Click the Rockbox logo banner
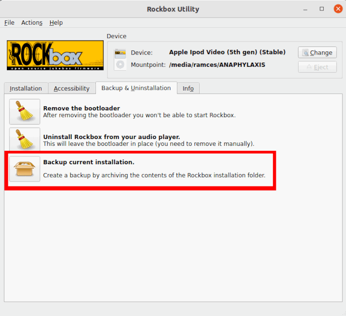 (x=55, y=55)
